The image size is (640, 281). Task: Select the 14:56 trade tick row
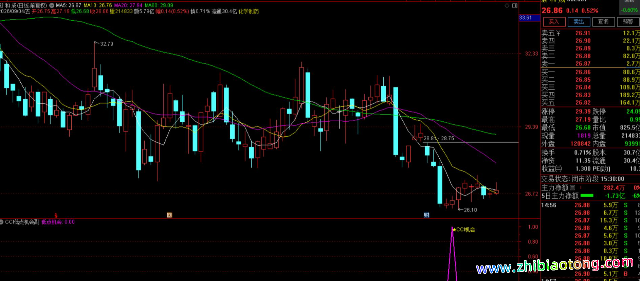coord(590,205)
